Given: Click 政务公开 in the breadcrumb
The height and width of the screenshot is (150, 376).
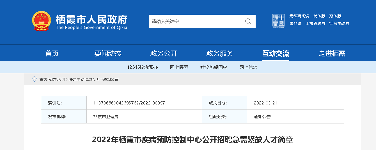Looking at the screenshot, I should click(x=58, y=79).
